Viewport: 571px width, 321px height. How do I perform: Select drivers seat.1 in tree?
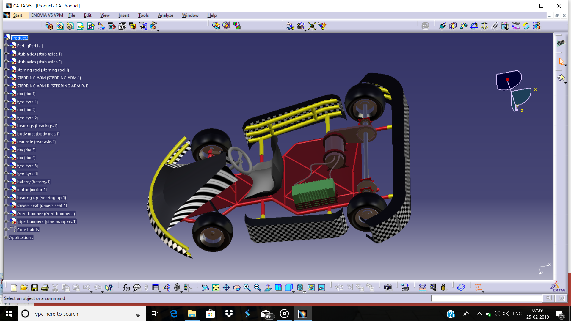click(42, 205)
